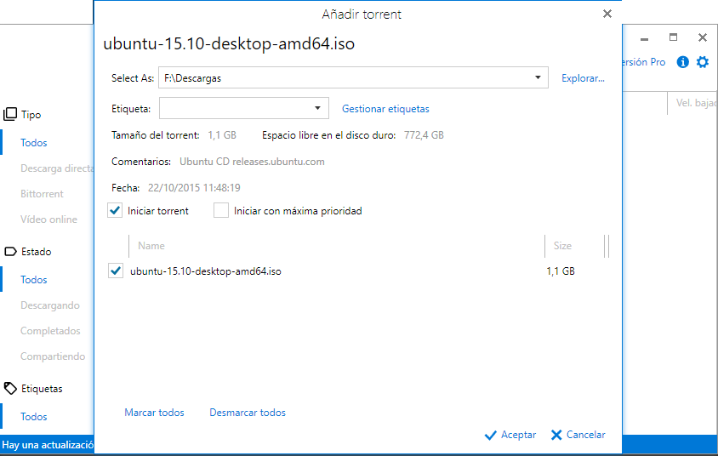718x456 pixels.
Task: Select Descarga directa filter in sidebar
Action: [x=57, y=168]
